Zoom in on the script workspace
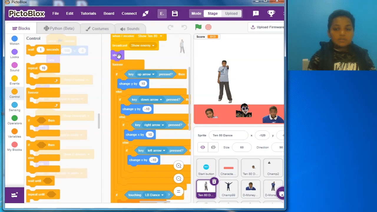This screenshot has width=377, height=212. click(178, 166)
